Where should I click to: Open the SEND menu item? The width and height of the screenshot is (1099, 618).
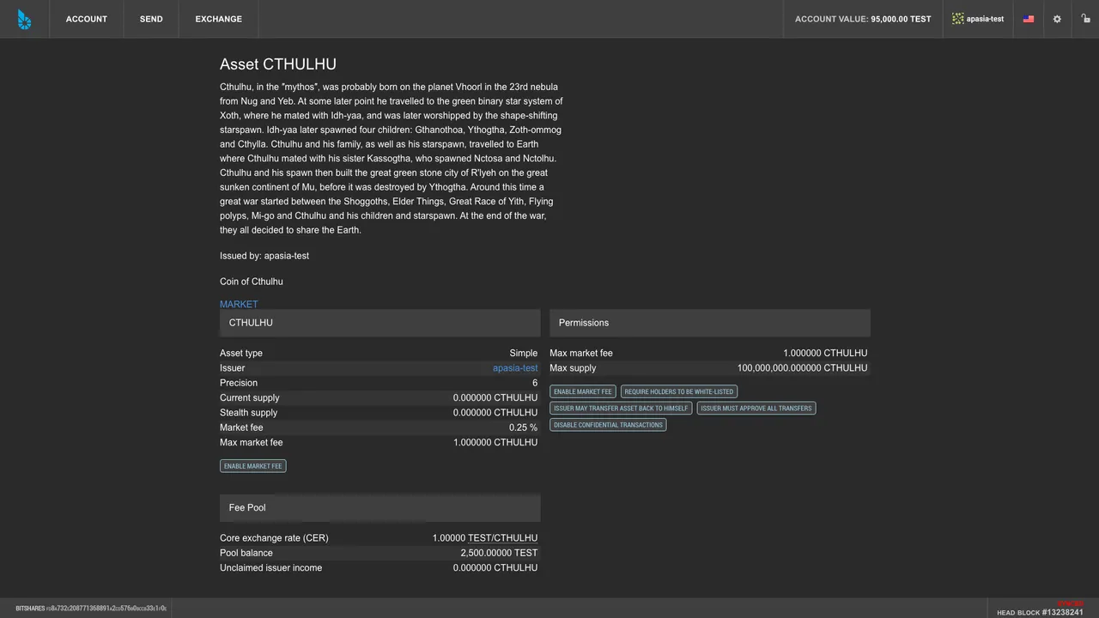click(151, 19)
